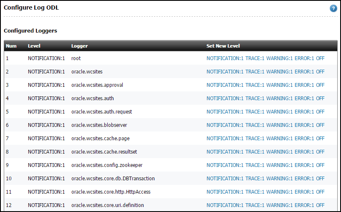Image resolution: width=341 pixels, height=212 pixels.
Task: Set oracle.wcsites.auth row 4 to NOTIFICATION:1
Action: tap(225, 98)
